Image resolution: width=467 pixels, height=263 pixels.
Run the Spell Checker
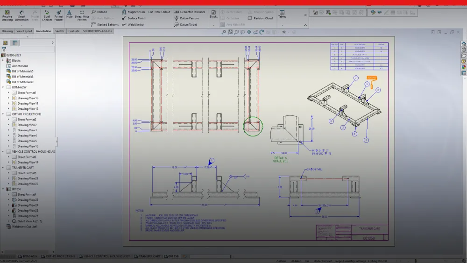[x=47, y=15]
